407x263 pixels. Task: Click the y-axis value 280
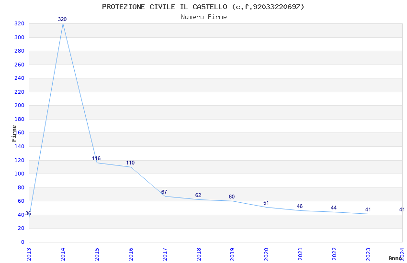tap(20, 51)
